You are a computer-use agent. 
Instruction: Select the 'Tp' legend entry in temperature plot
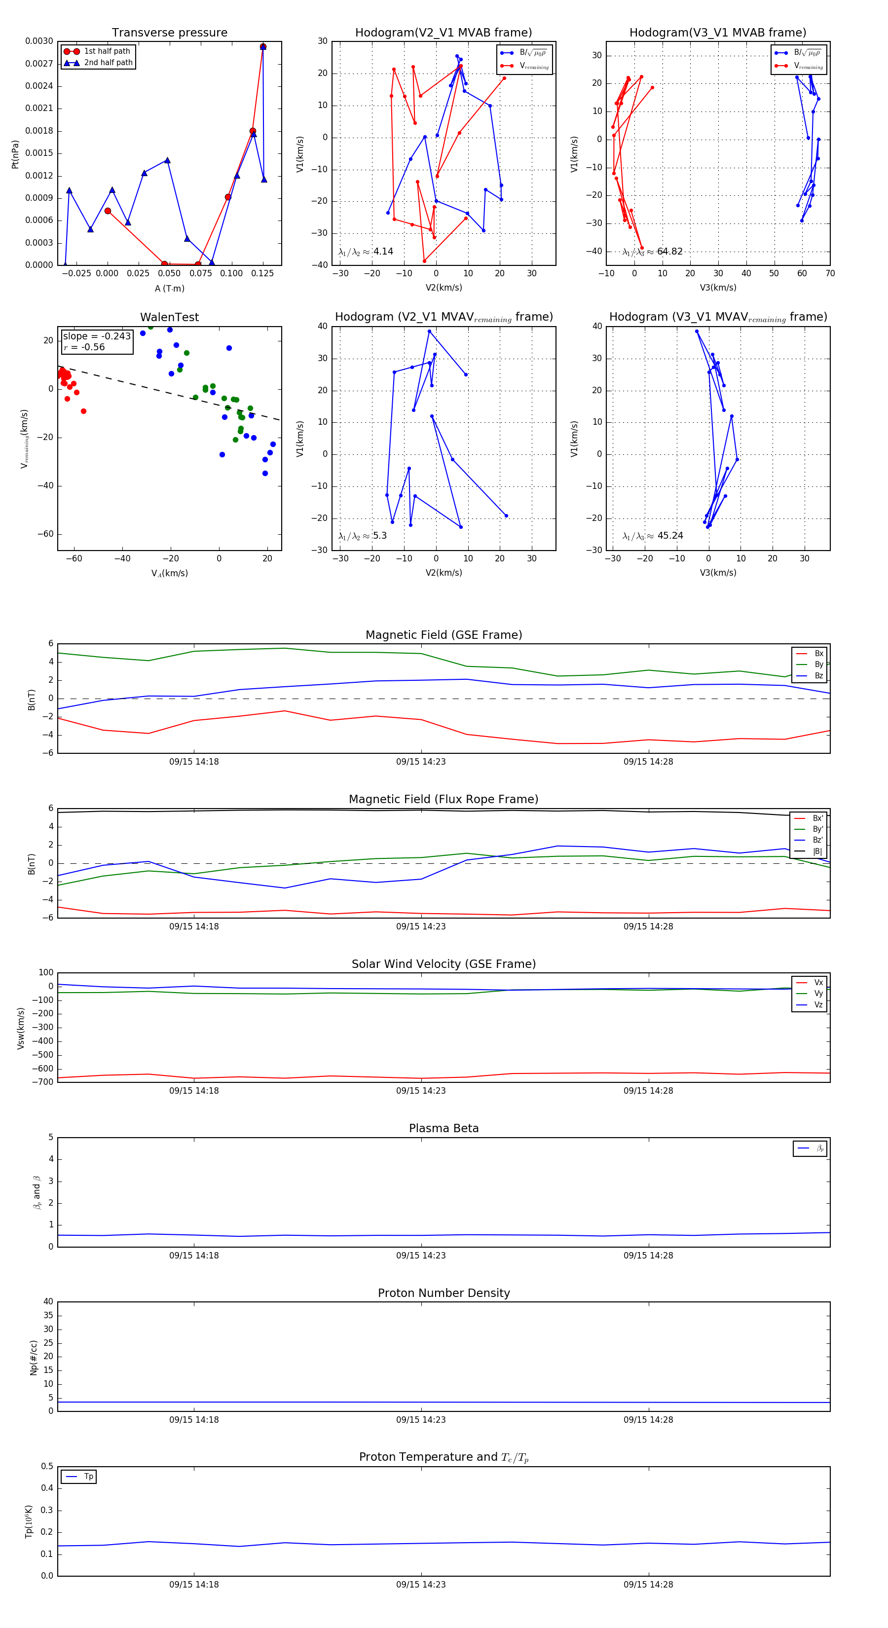click(79, 1477)
